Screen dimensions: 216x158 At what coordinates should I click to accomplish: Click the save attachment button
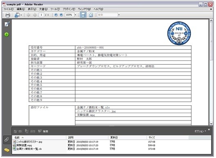pyautogui.click(x=30, y=131)
